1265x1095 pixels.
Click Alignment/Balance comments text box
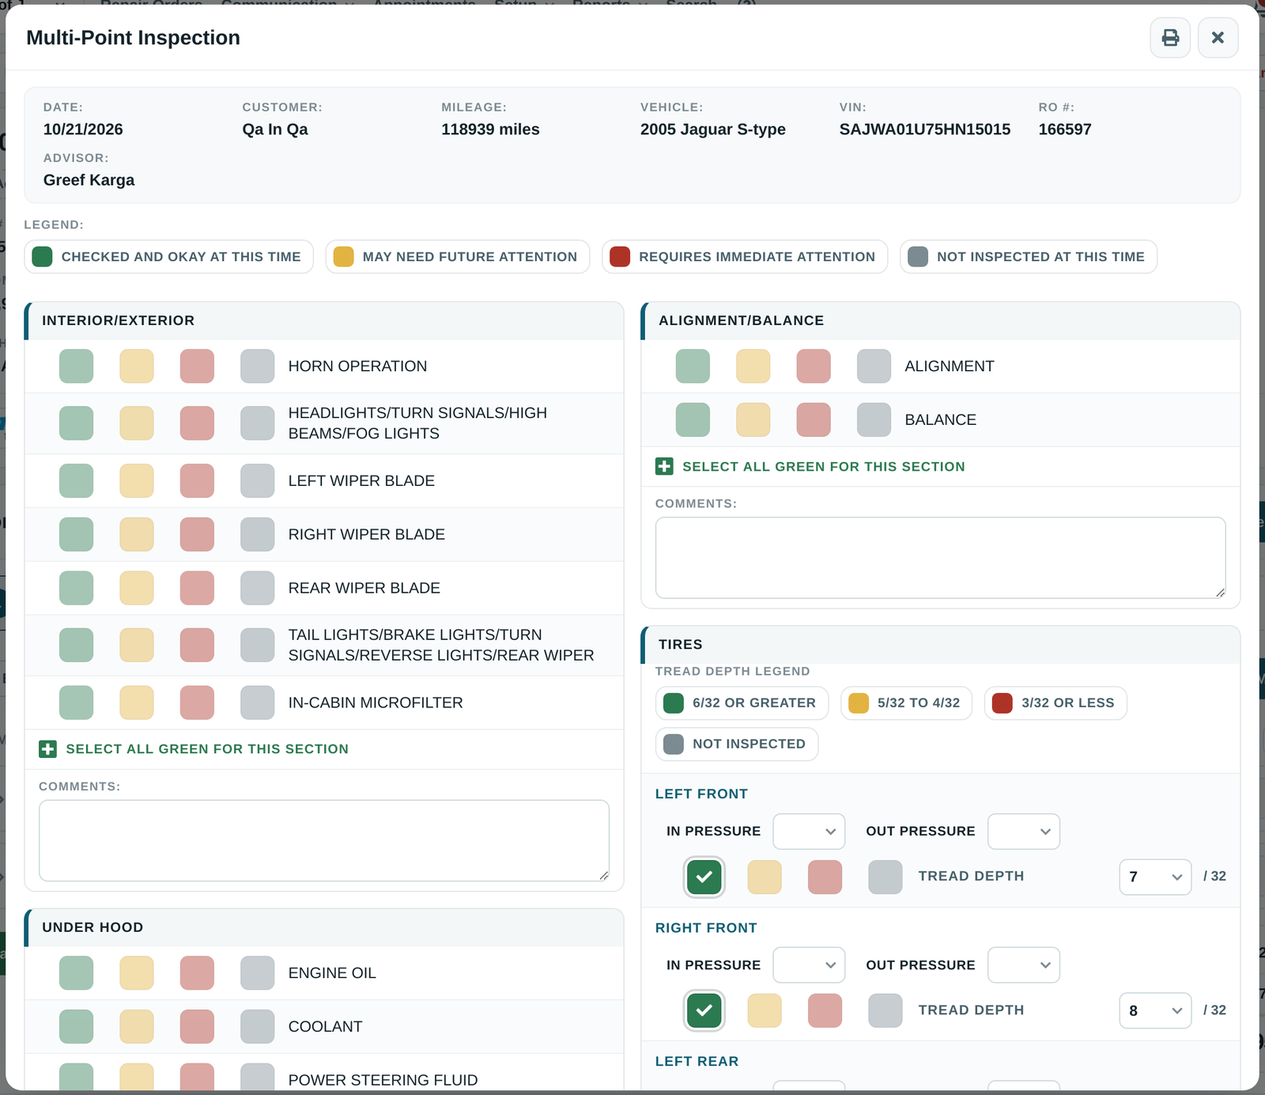pyautogui.click(x=941, y=558)
